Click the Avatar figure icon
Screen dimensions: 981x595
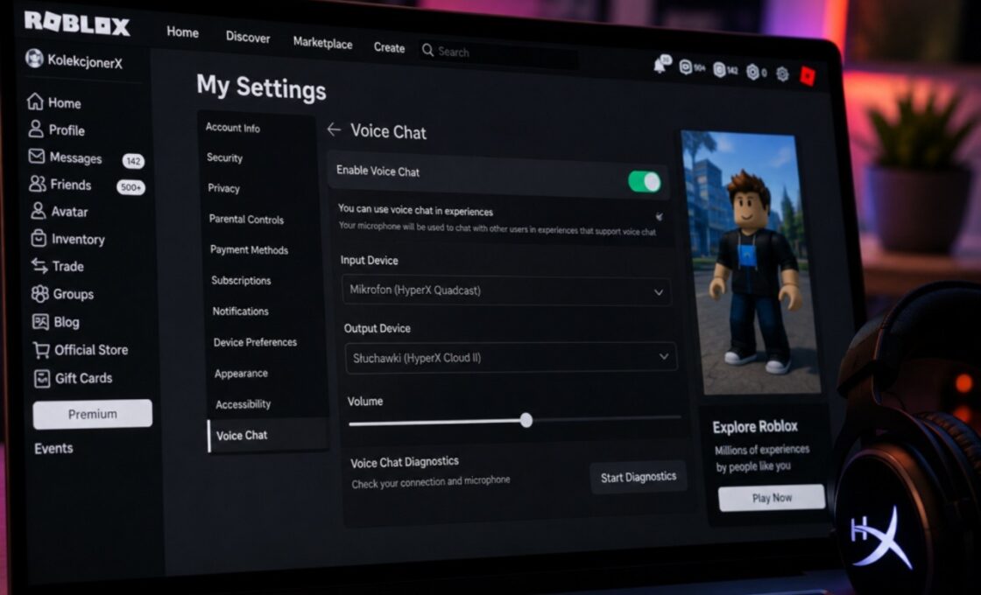click(39, 211)
